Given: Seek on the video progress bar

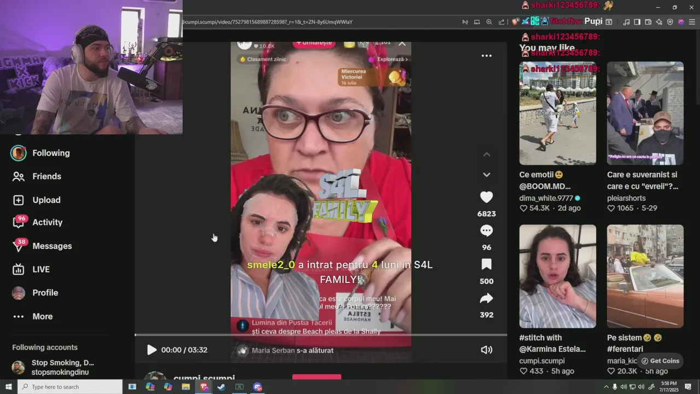Looking at the screenshot, I should (321, 335).
